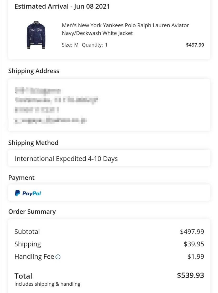Click the Shipping Method heading
Image resolution: width=218 pixels, height=293 pixels.
point(33,143)
